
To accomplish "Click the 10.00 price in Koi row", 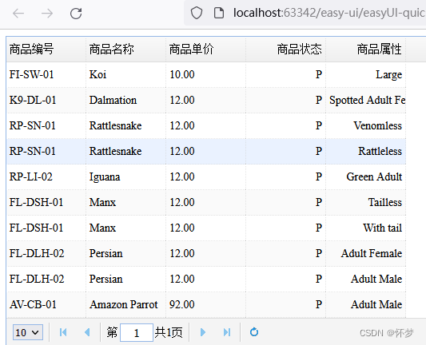I will coord(206,74).
